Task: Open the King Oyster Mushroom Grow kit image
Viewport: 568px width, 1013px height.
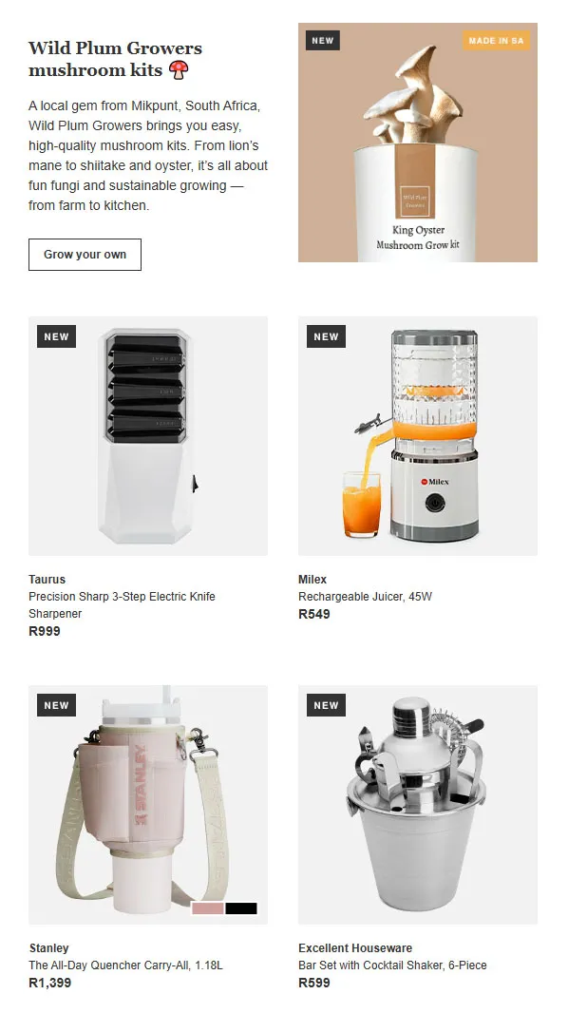Action: pos(418,143)
